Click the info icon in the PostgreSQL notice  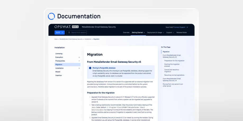pyautogui.click(x=90, y=68)
